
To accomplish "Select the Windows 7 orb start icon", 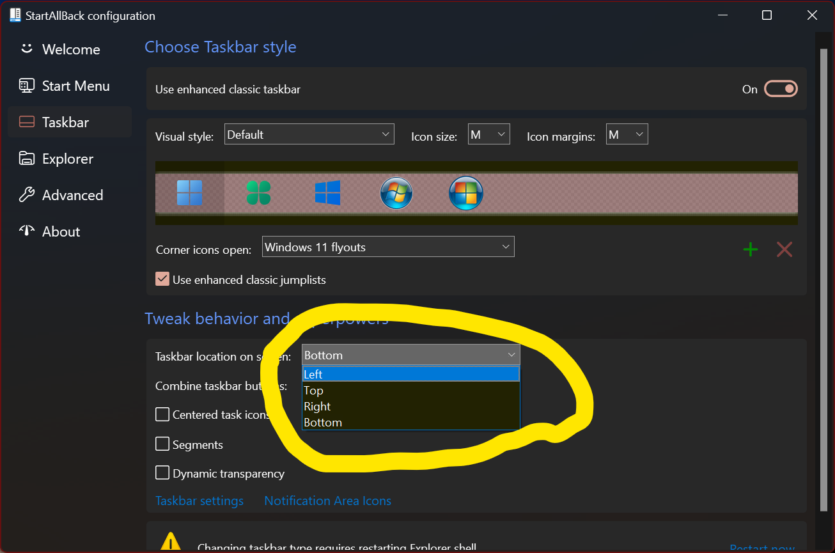I will coord(396,192).
